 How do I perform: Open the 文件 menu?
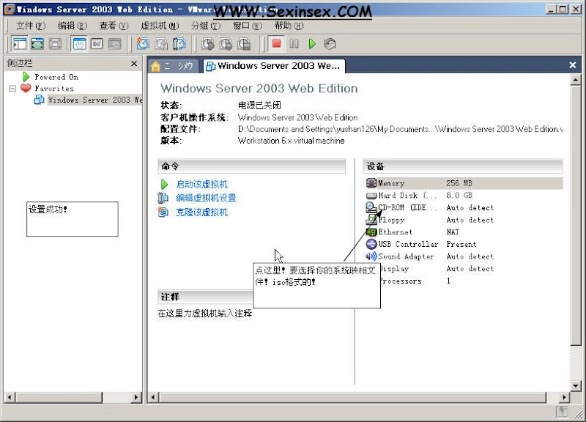(x=30, y=26)
